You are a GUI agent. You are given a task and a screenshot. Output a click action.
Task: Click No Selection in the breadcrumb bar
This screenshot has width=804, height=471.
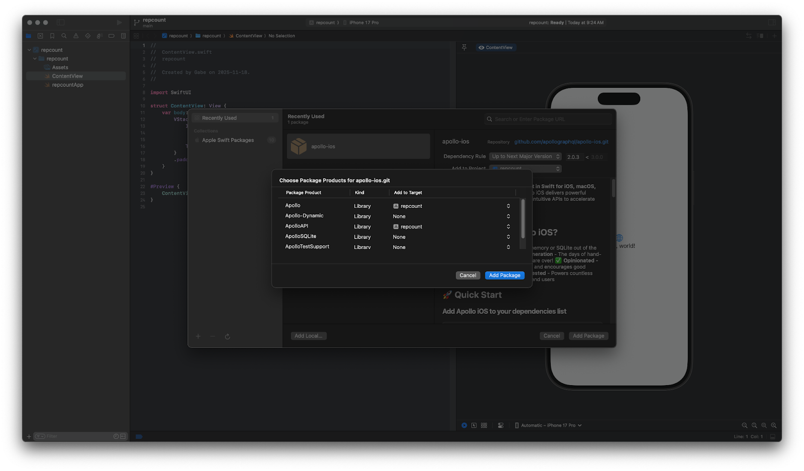coord(282,36)
